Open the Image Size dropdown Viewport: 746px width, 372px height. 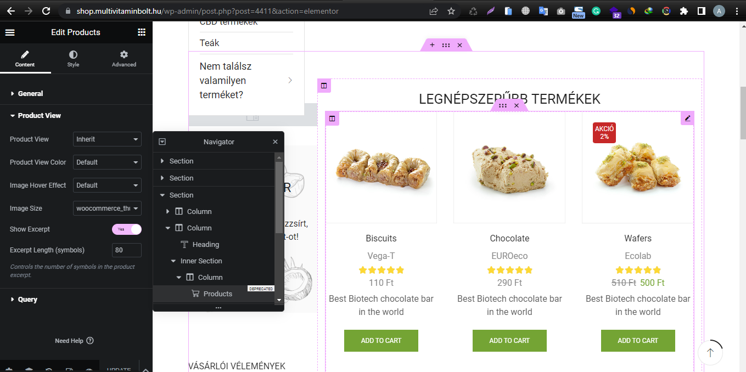(107, 208)
